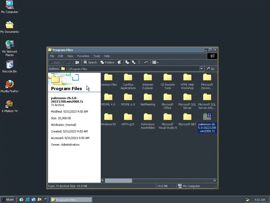Select the Mozilla Firefox desktop shortcut
Screen dimensions: 270x203
tap(10, 86)
